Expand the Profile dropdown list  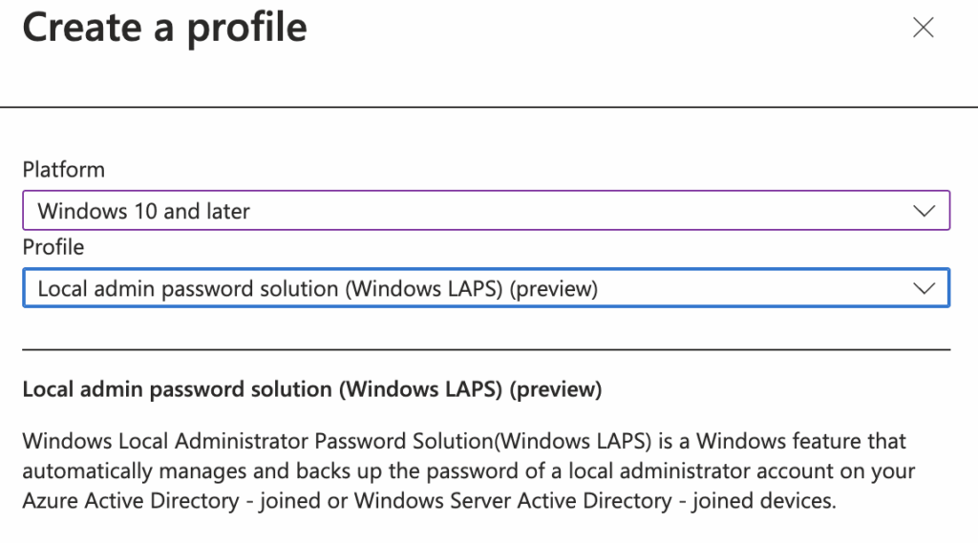485,288
